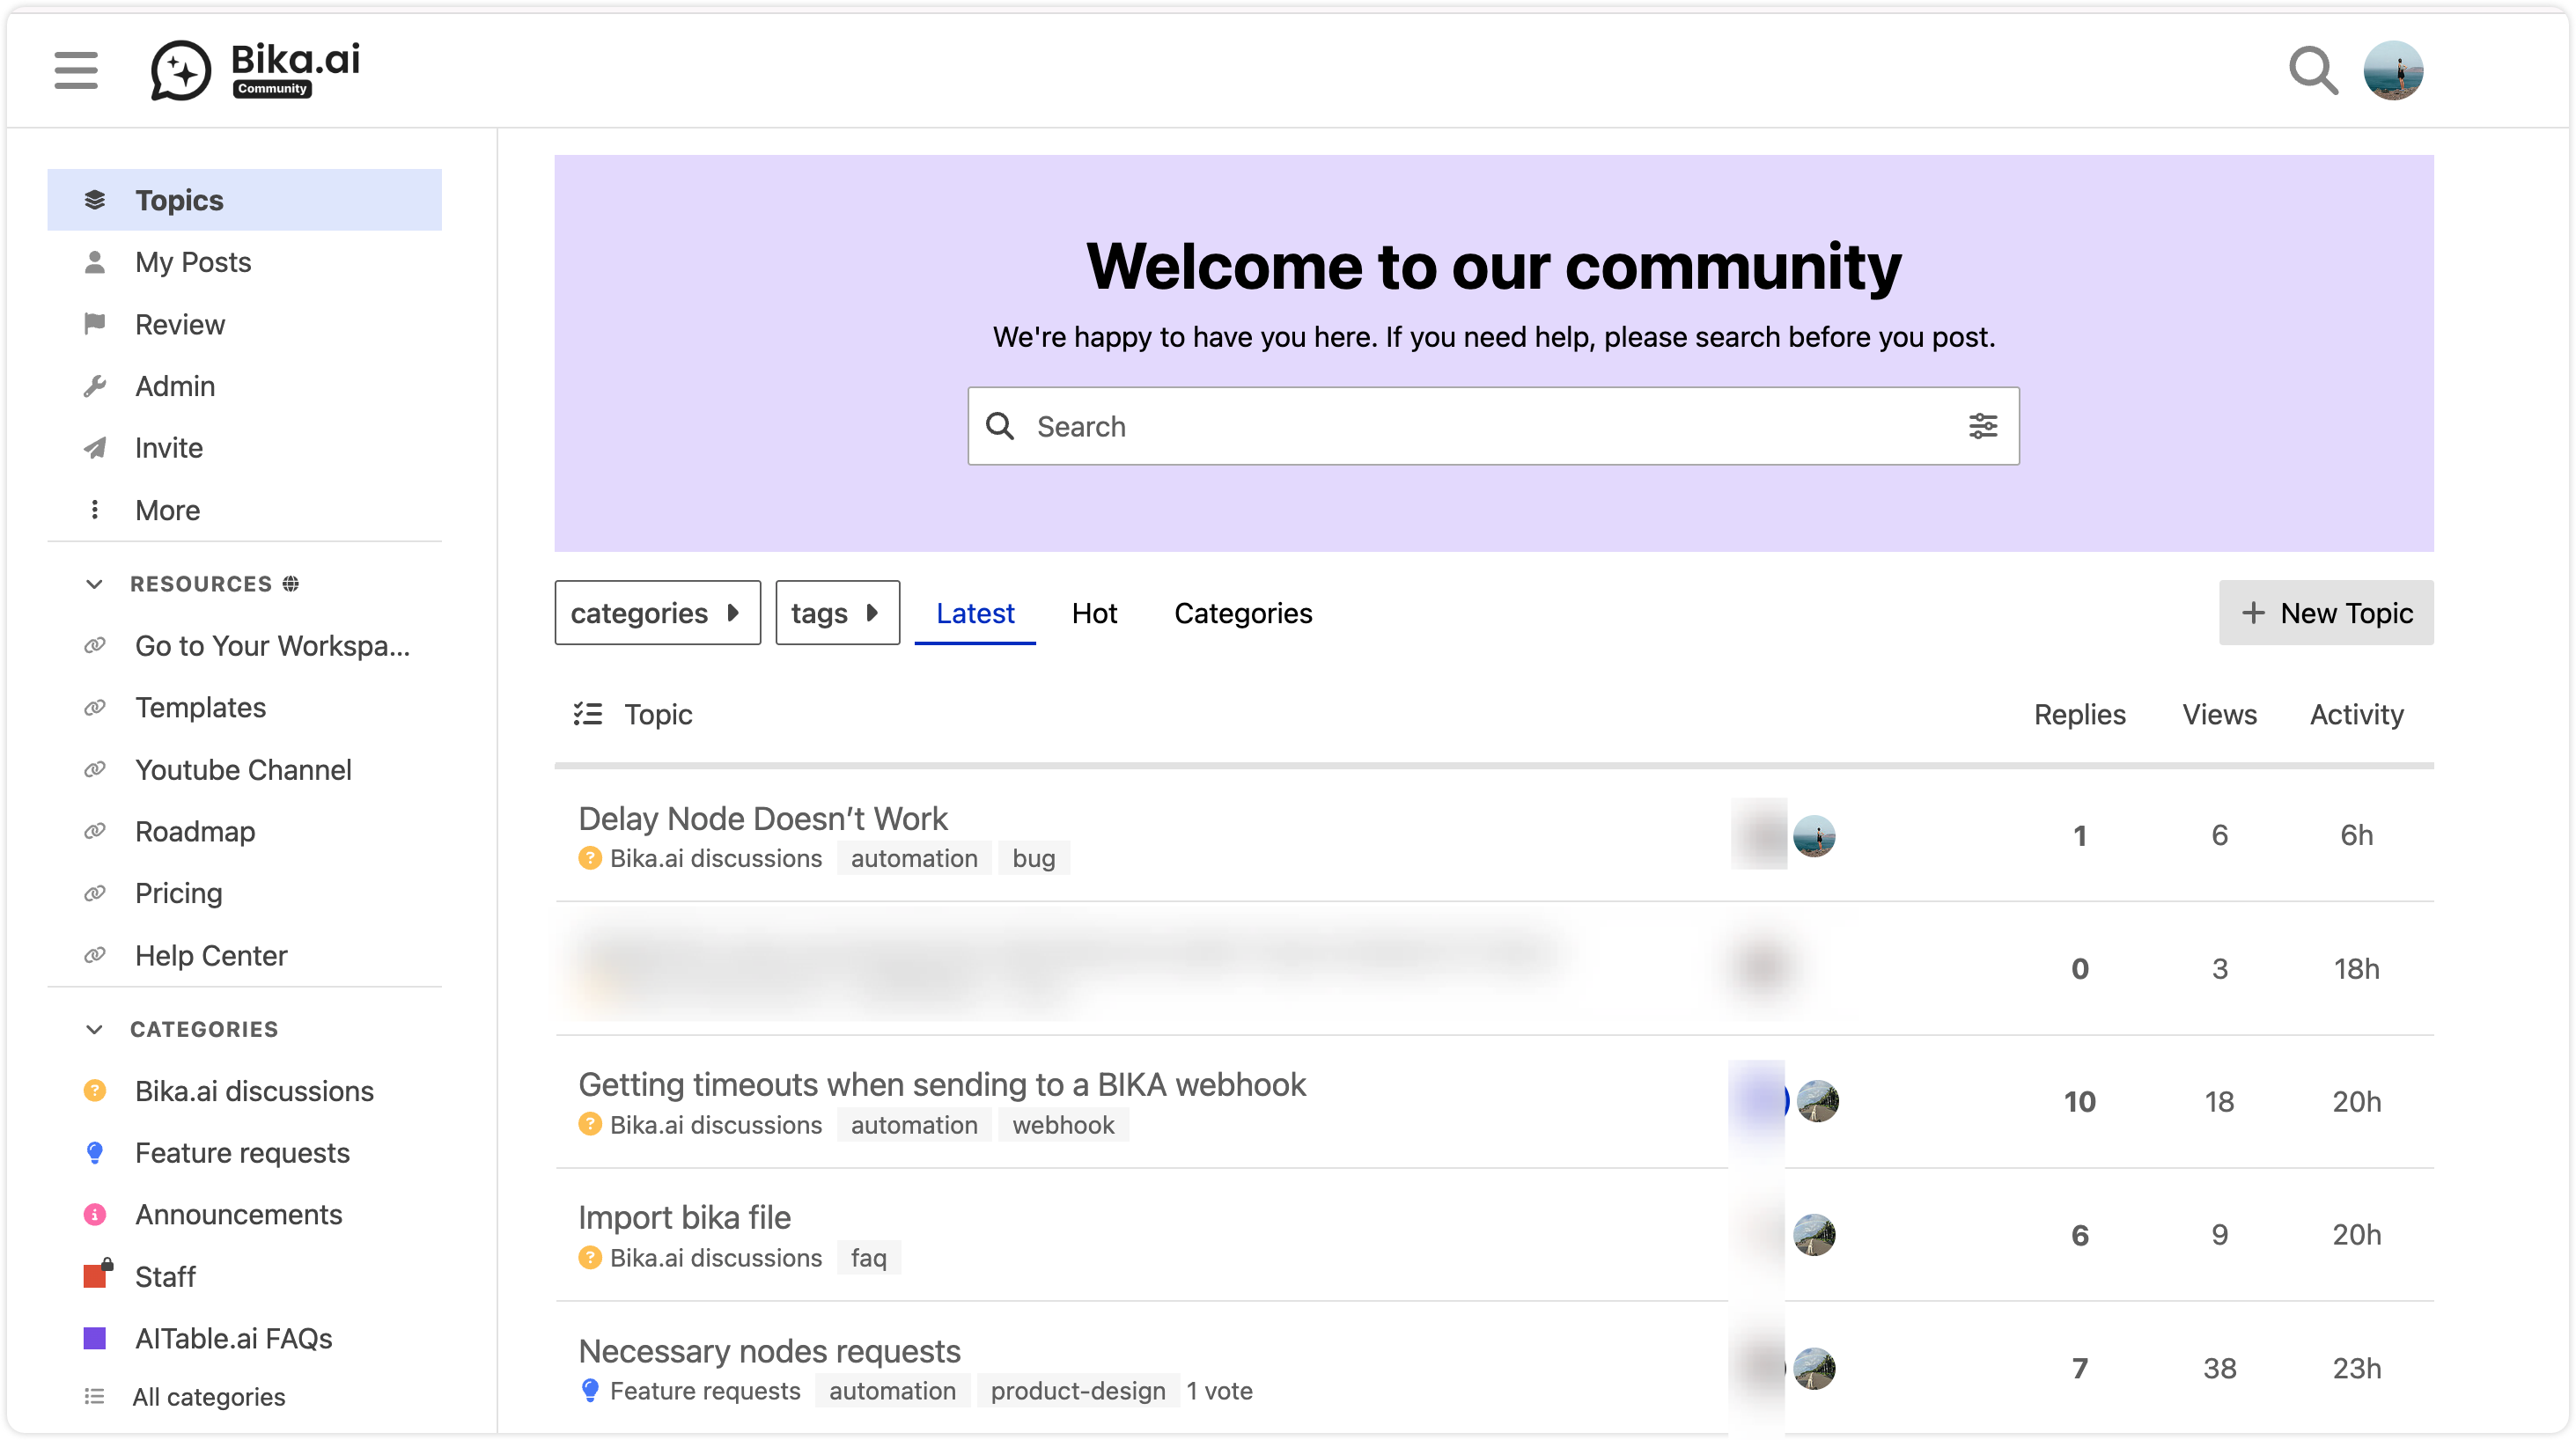
Task: Open My Posts in the sidebar
Action: click(245, 262)
